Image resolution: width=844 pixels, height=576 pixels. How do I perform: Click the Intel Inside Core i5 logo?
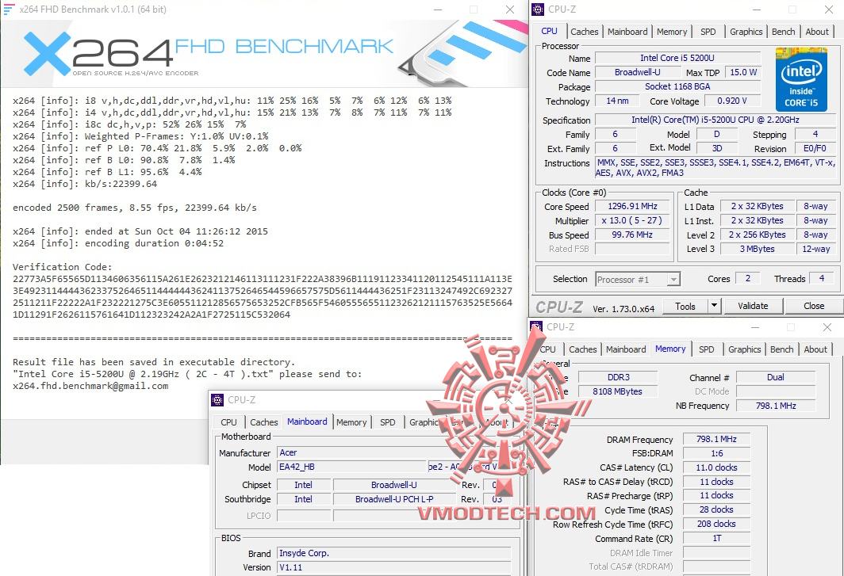[801, 79]
